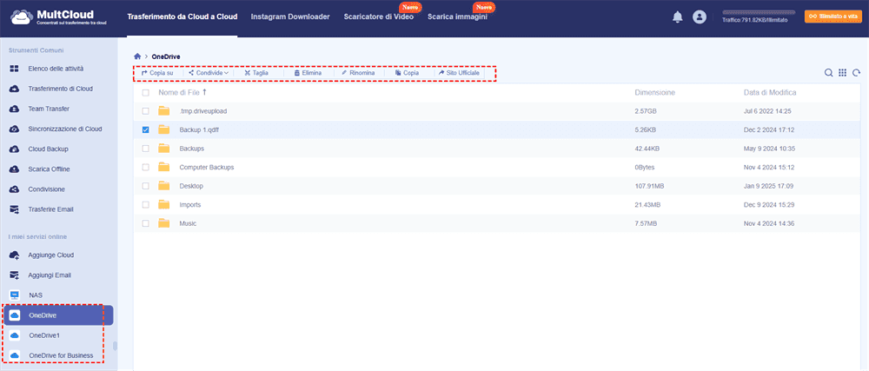Open the Music folder name

coord(188,223)
